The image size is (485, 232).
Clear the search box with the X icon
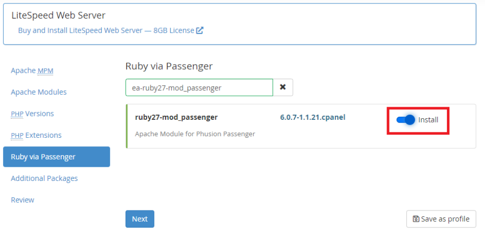pos(283,87)
